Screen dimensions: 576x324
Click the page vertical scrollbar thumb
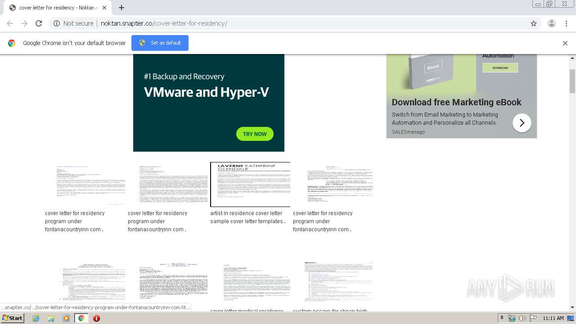point(572,81)
